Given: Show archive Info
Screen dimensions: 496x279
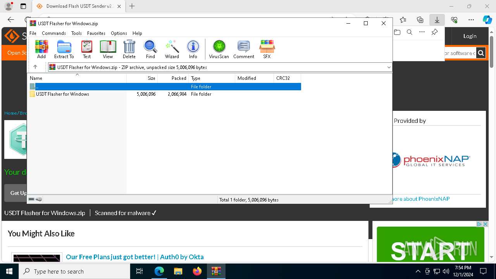Looking at the screenshot, I should coord(193,49).
